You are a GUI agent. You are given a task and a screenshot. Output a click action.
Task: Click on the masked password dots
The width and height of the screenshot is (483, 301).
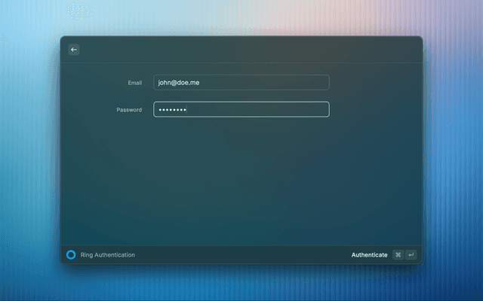pos(171,110)
